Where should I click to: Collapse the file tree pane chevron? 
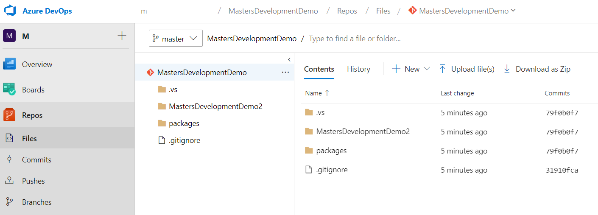pyautogui.click(x=289, y=59)
